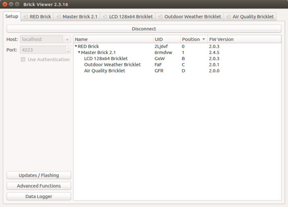This screenshot has height=207, width=288.
Task: Collapse the RED Brick tree node
Action: (x=76, y=46)
